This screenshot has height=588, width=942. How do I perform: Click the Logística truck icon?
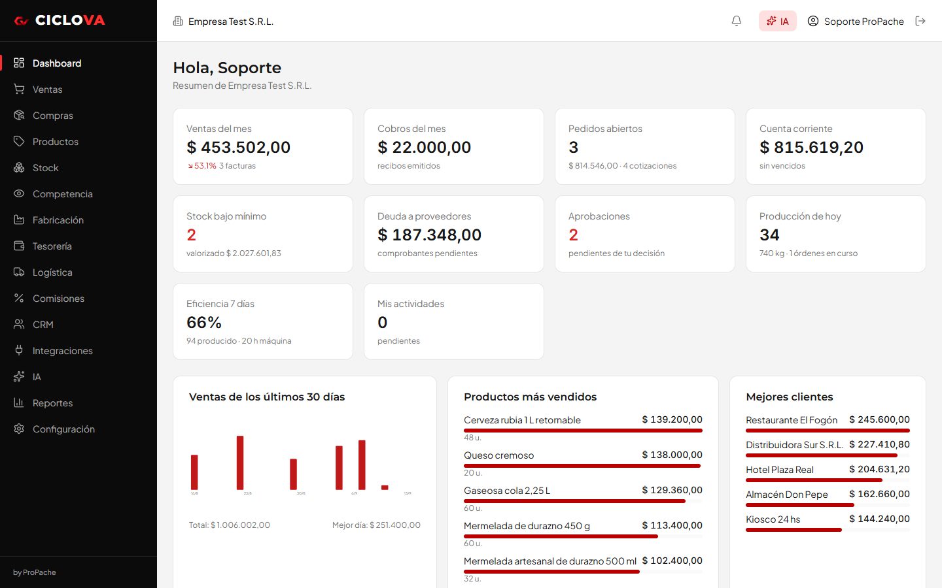point(19,272)
